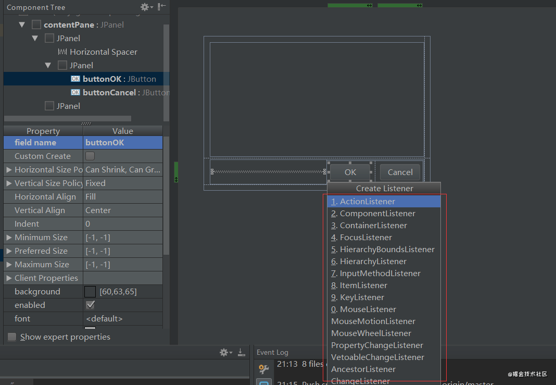The image size is (556, 385).
Task: Open the Event Log panel title
Action: click(x=272, y=352)
